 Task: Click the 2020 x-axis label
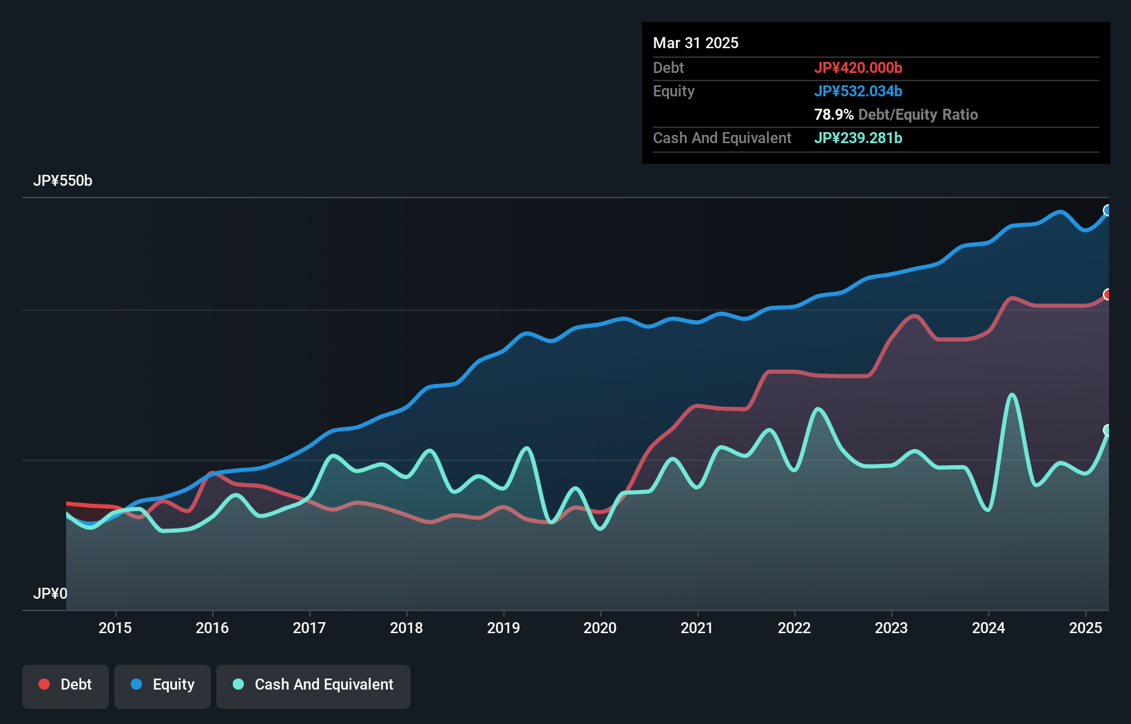click(x=600, y=628)
